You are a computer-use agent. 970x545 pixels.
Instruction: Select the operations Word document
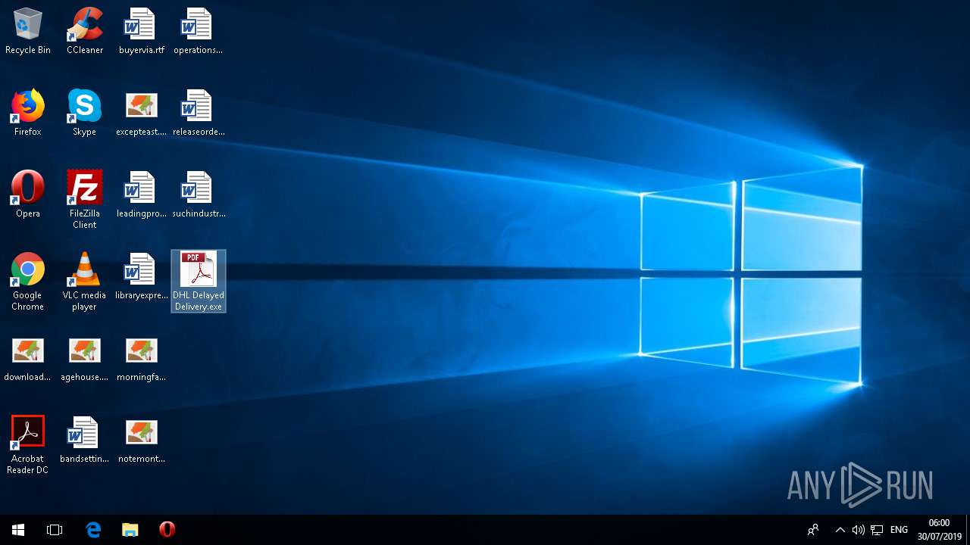point(198,32)
